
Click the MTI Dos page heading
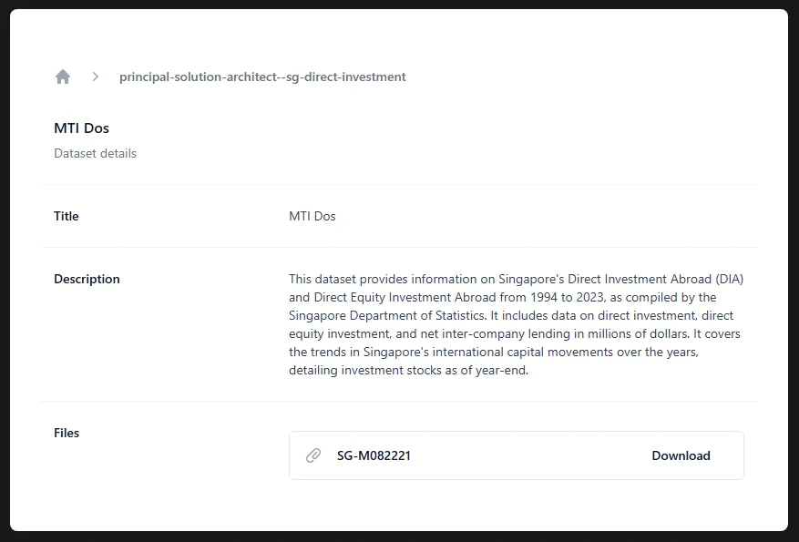[81, 128]
